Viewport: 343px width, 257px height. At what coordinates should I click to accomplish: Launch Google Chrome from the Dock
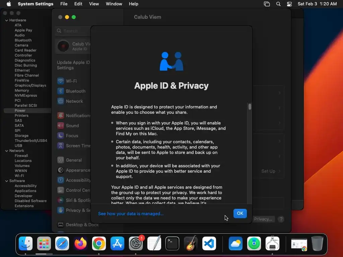(x=99, y=243)
